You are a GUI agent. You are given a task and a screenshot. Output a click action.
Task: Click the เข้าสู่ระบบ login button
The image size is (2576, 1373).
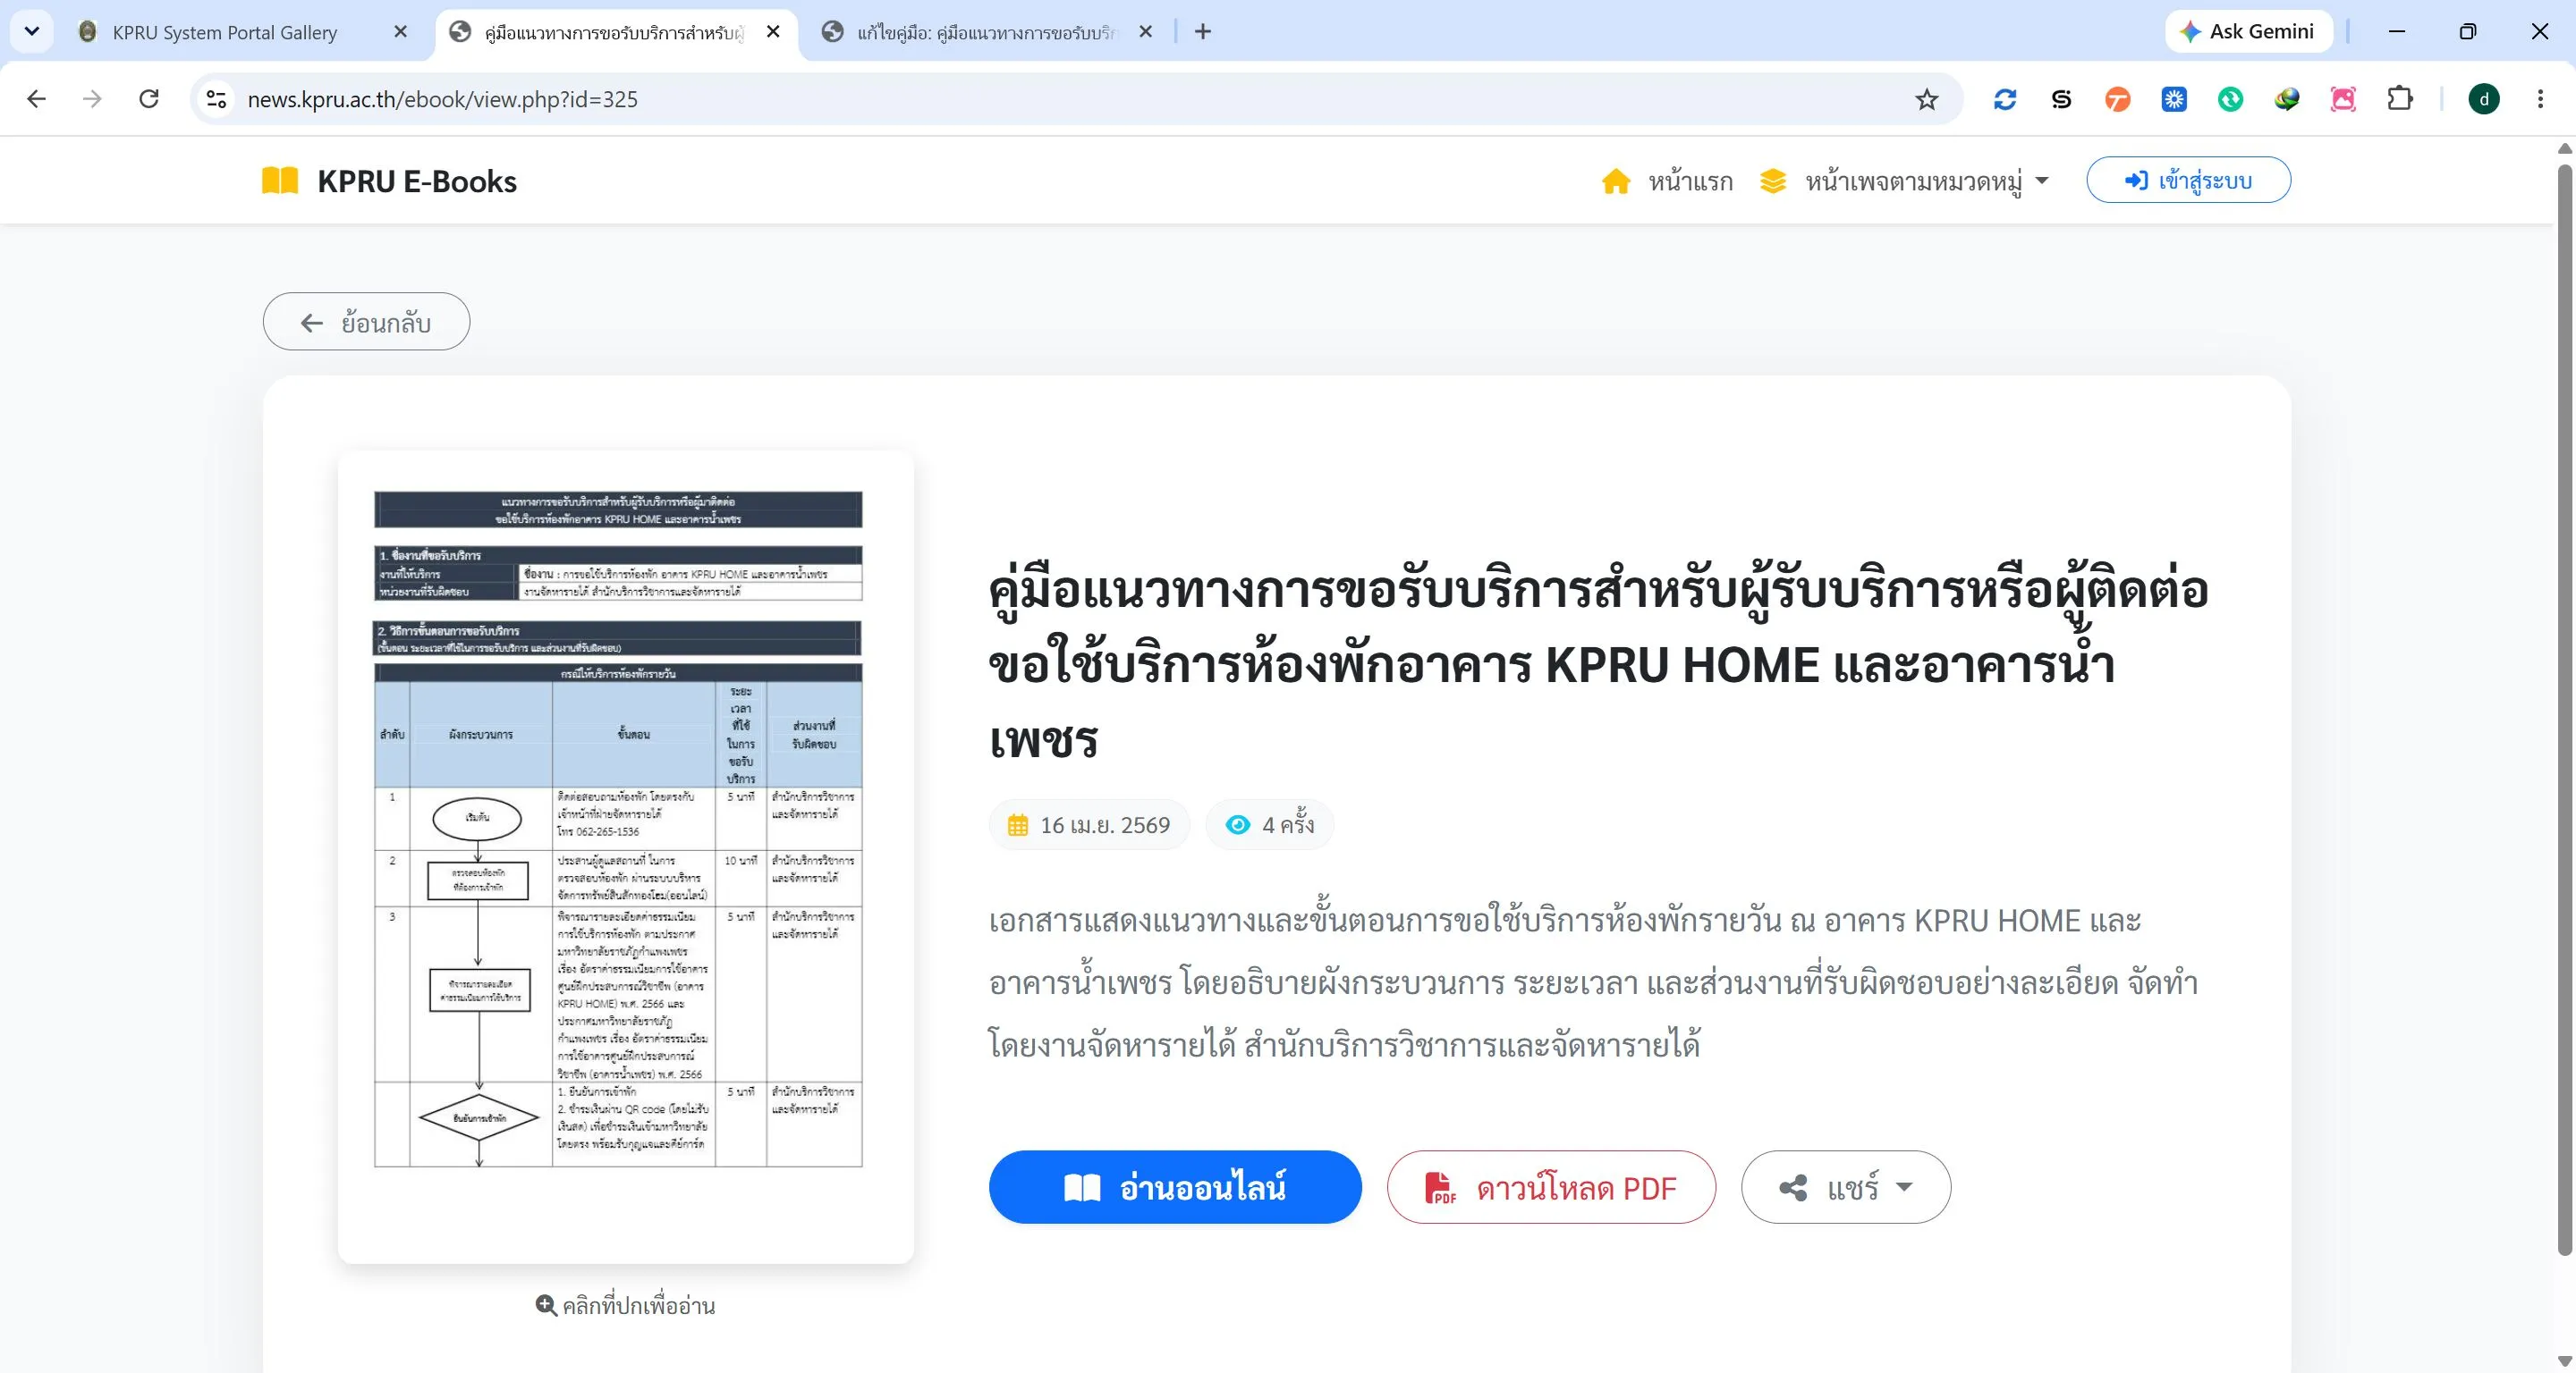(x=2188, y=180)
